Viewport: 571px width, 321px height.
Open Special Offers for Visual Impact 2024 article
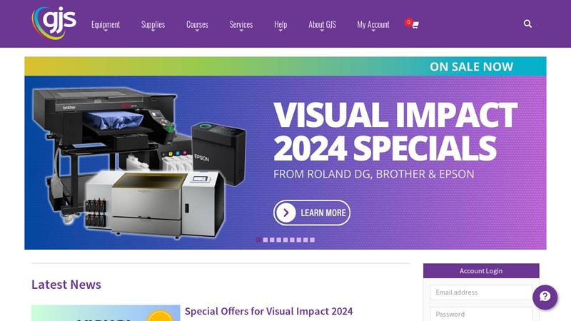click(x=269, y=311)
